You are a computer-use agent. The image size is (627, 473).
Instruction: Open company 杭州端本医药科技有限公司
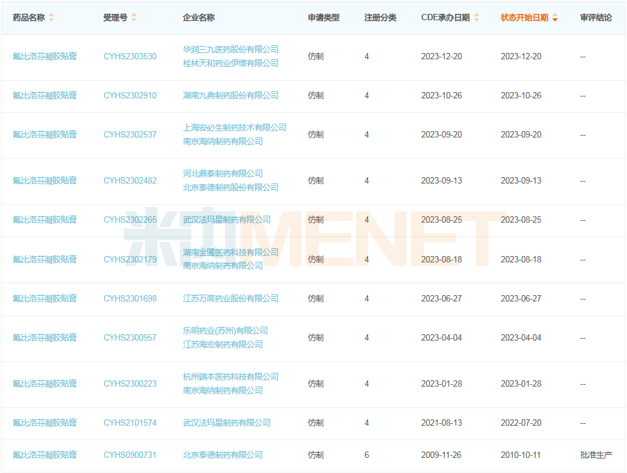coord(231,377)
